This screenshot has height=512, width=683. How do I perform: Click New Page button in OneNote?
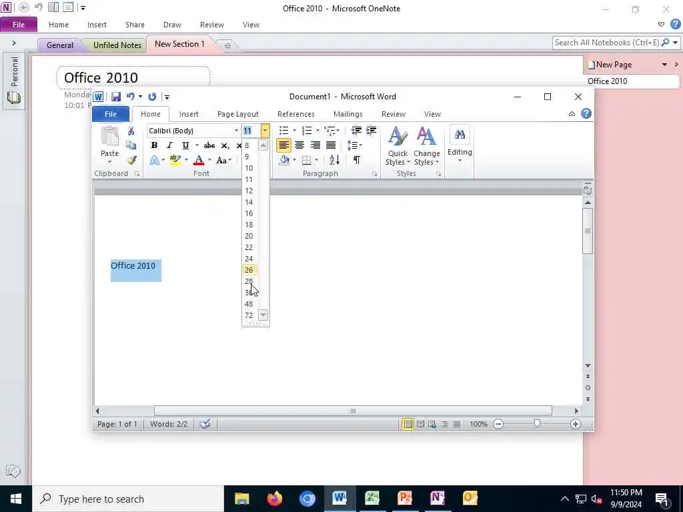click(610, 65)
